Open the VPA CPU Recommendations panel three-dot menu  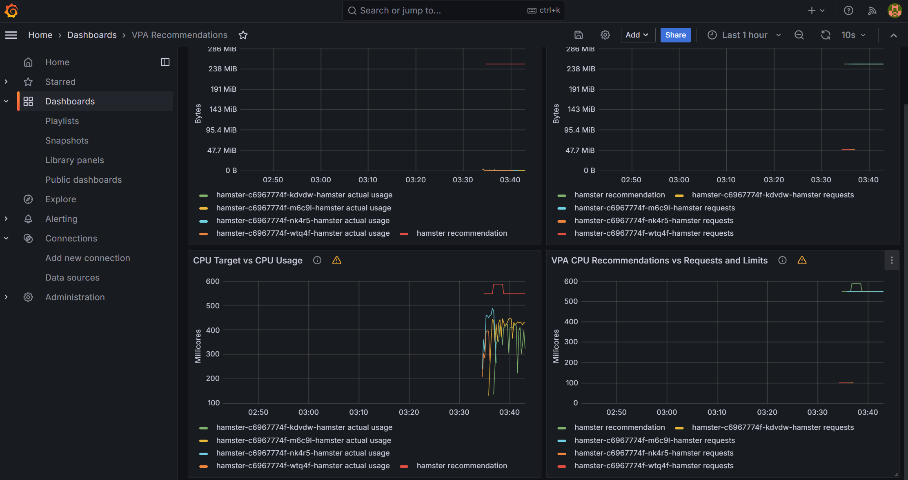892,260
